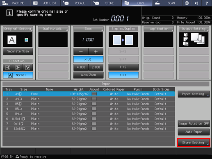Switch to the STORE tab

107,3
